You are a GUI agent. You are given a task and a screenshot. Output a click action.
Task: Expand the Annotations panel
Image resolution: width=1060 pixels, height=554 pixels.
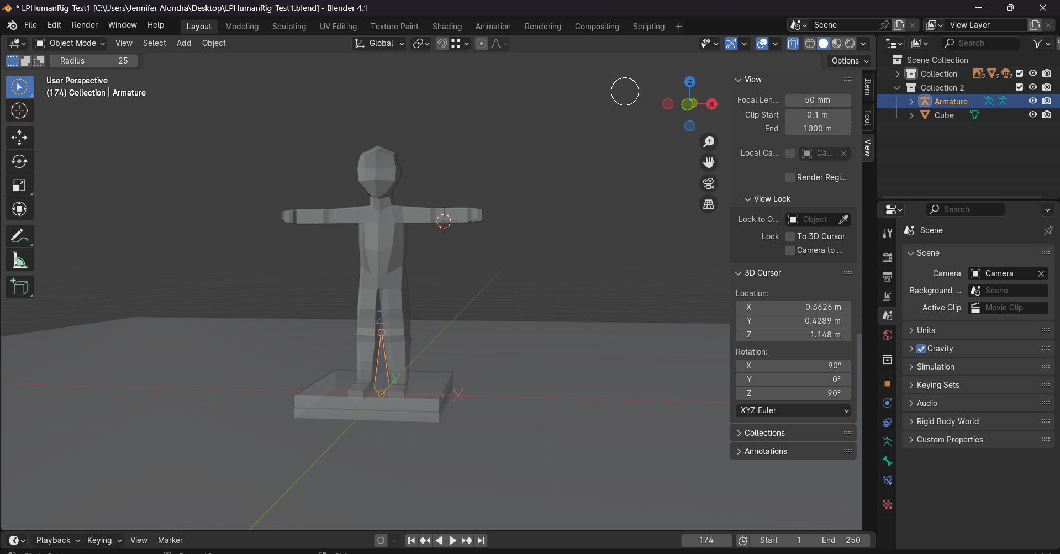click(x=793, y=451)
